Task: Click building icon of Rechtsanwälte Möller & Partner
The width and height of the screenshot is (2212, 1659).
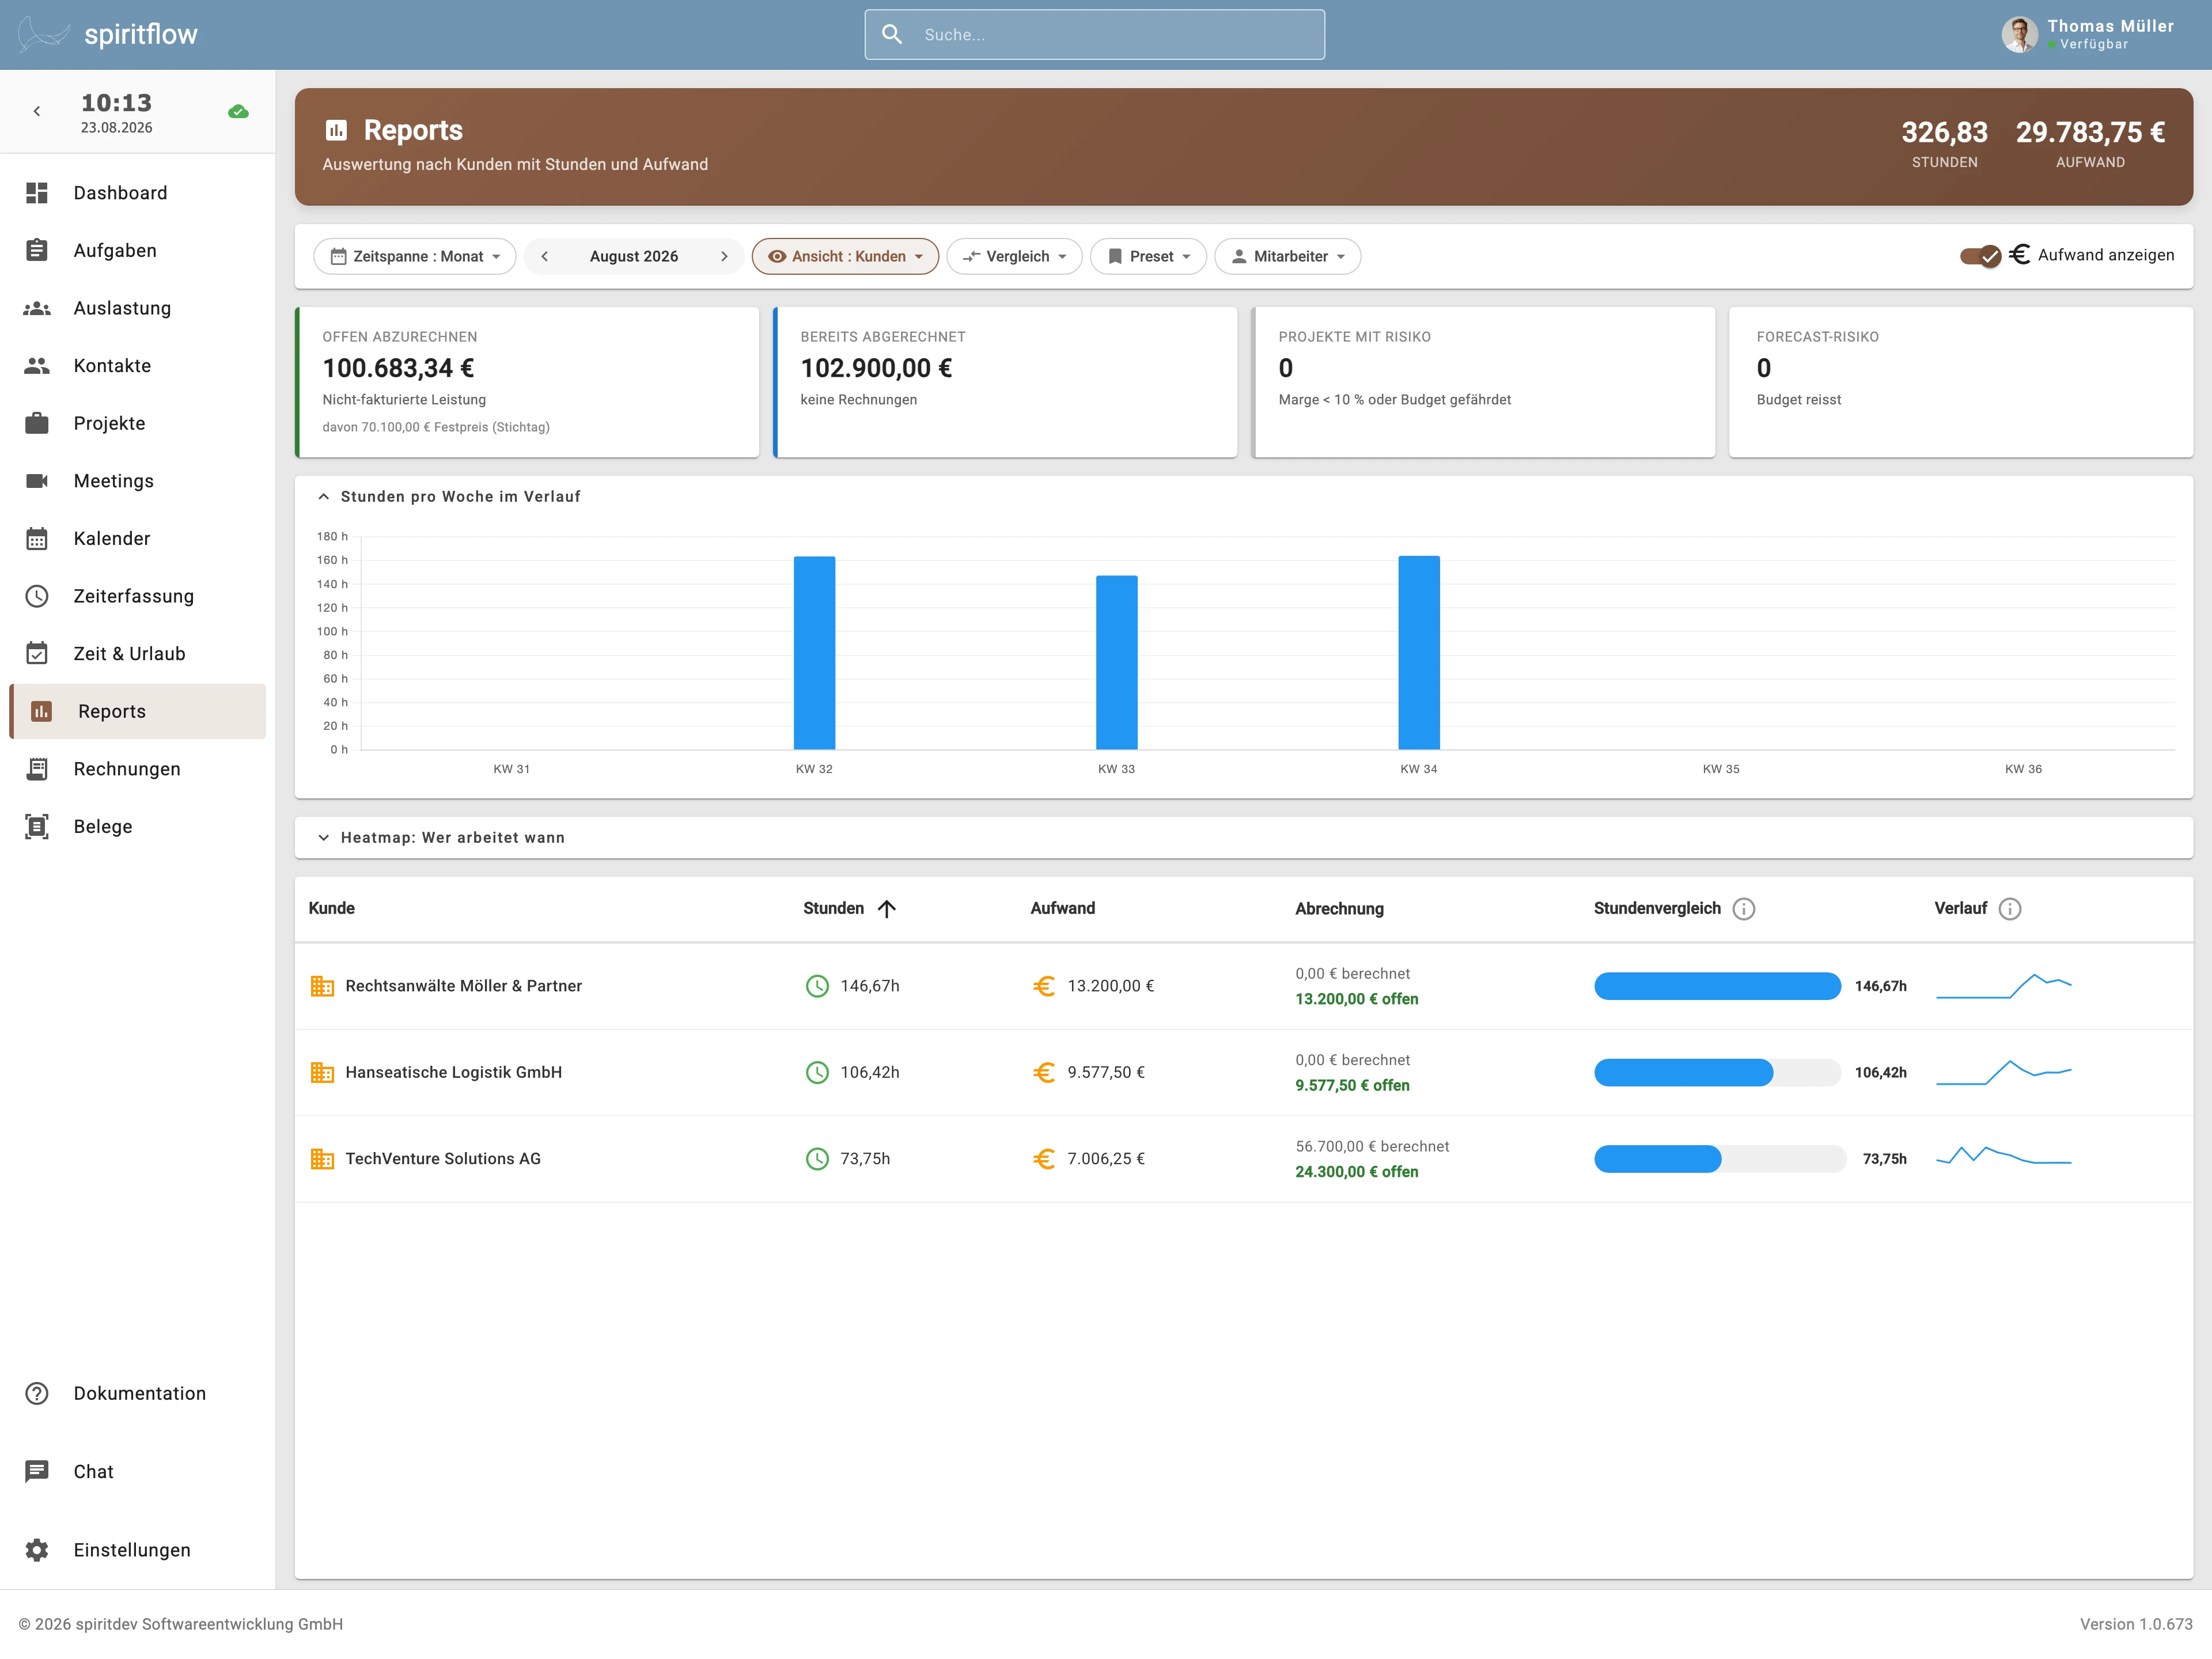Action: point(322,986)
